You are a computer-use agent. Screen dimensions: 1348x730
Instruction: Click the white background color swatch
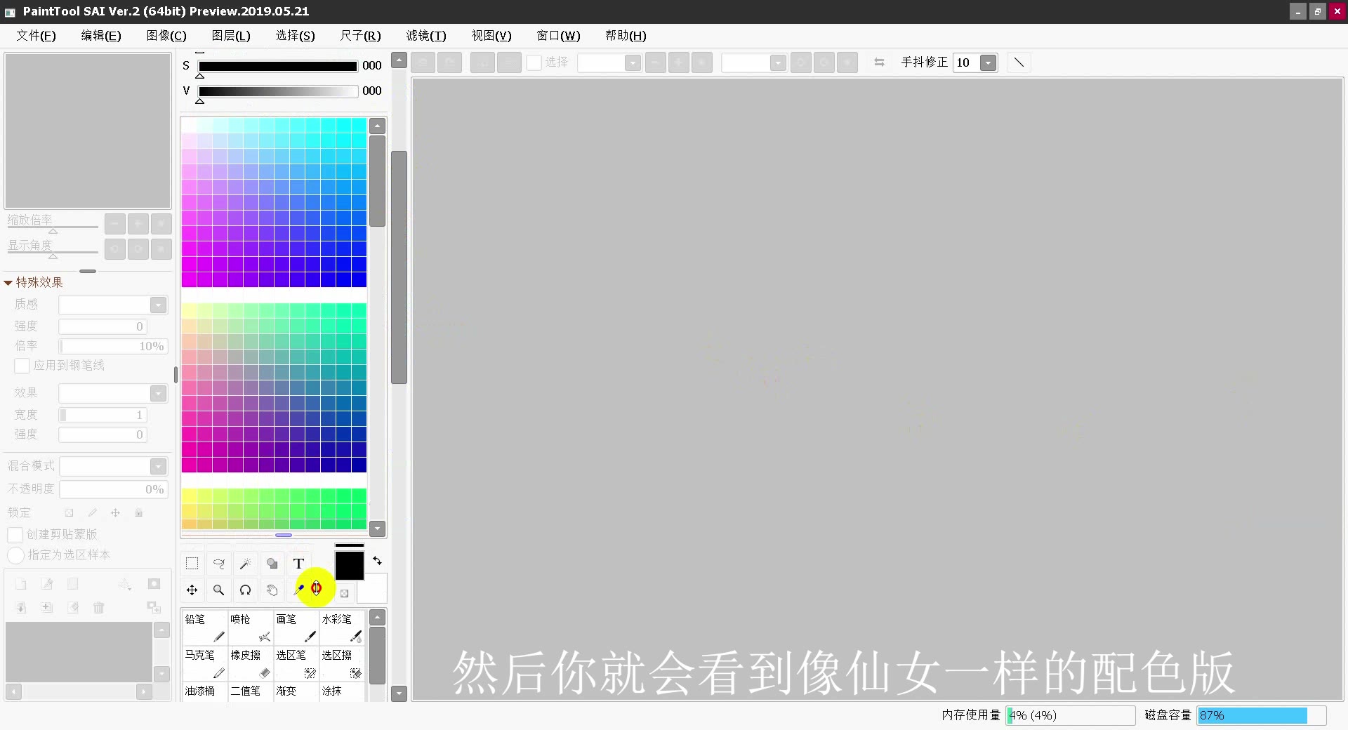[372, 588]
